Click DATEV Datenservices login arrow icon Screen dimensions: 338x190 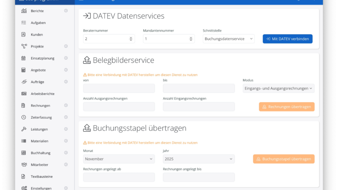tap(87, 16)
